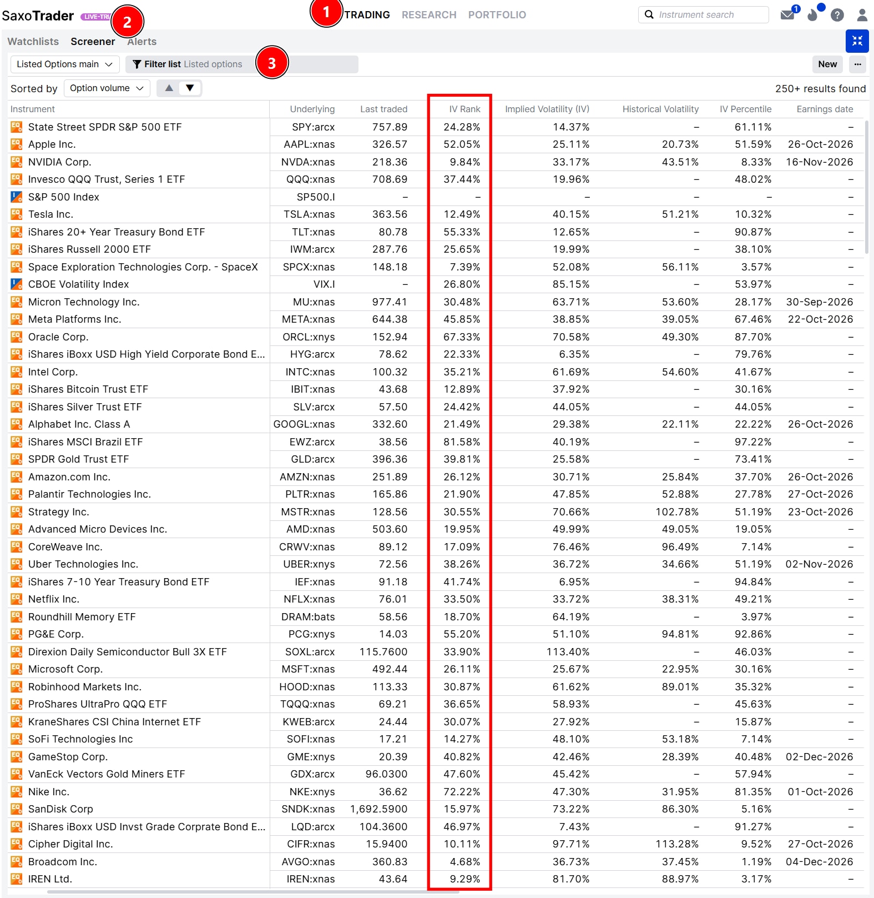Click the Oracle Corp. instrument icon

pyautogui.click(x=17, y=337)
